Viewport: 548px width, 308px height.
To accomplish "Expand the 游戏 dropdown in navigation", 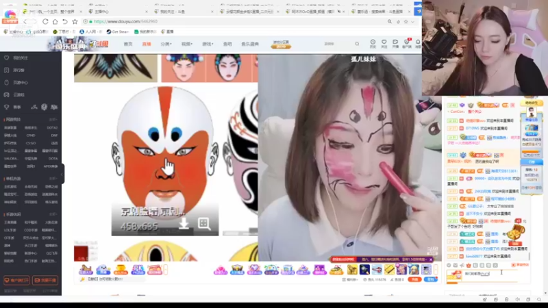I will 208,44.
